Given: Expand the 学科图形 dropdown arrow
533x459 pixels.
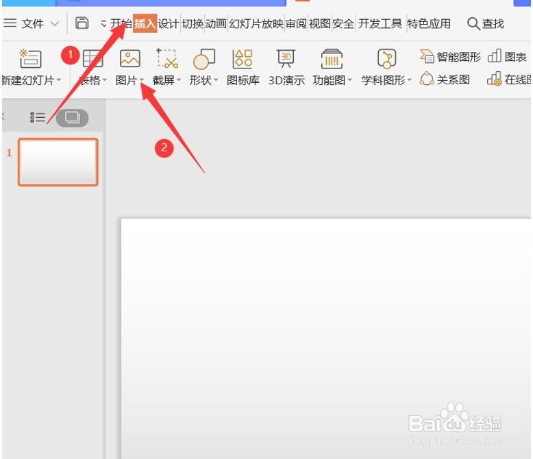Looking at the screenshot, I should pos(409,80).
